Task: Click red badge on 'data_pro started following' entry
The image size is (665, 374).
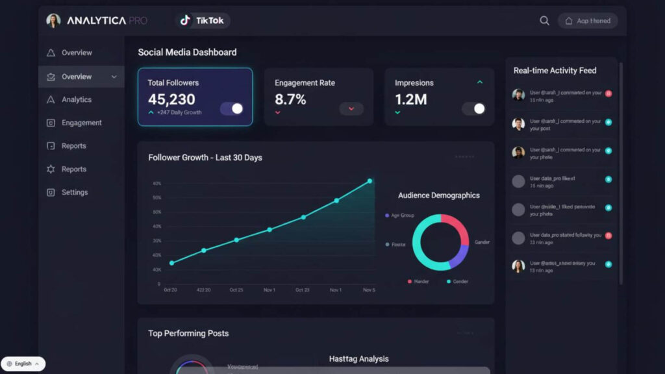Action: click(609, 236)
